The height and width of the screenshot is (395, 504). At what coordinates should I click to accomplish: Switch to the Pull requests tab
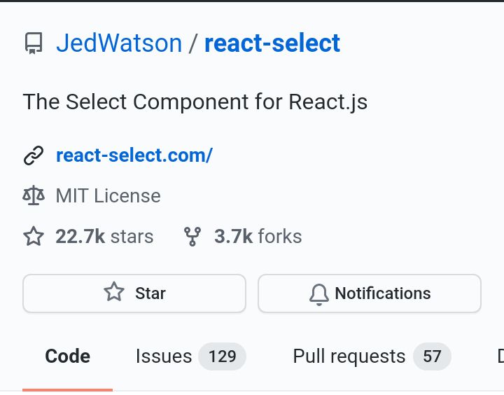pos(372,356)
